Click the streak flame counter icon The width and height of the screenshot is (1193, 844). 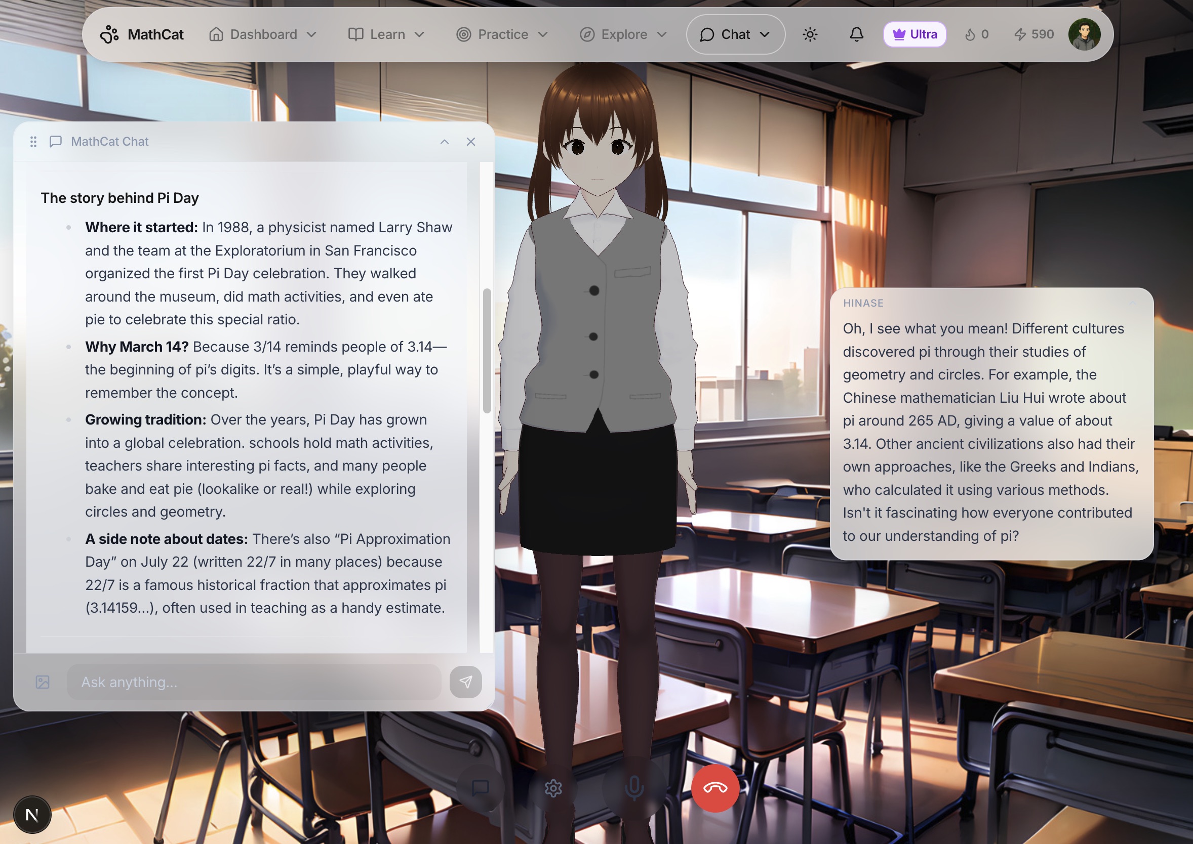969,34
